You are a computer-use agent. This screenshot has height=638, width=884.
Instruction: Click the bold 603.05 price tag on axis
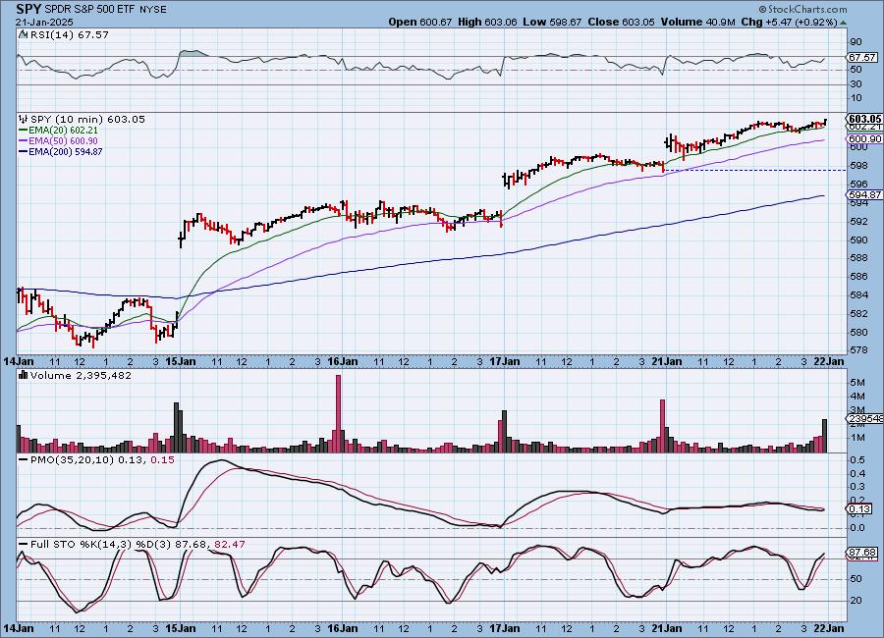coord(864,119)
